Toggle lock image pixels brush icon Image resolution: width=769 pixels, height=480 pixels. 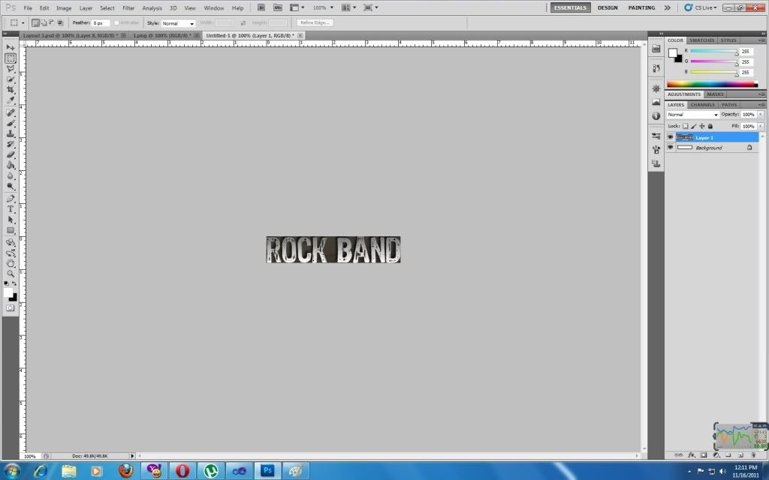[x=693, y=126]
